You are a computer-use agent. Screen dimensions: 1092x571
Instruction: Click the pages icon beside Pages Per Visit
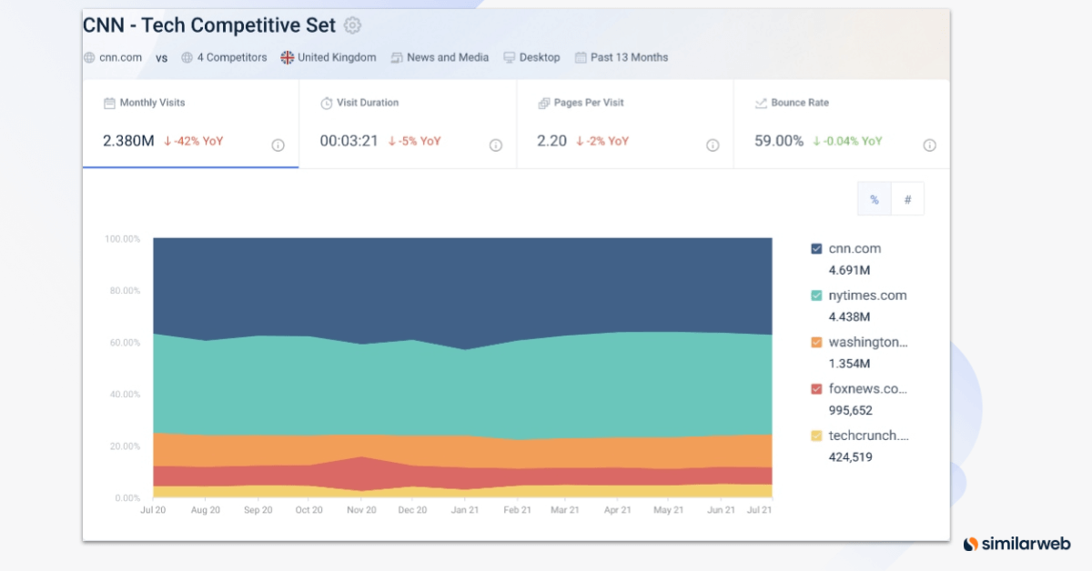(x=544, y=103)
